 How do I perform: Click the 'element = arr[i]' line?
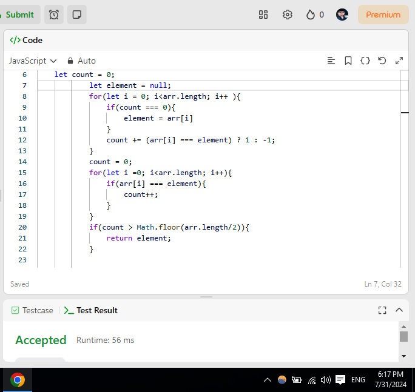tap(158, 118)
